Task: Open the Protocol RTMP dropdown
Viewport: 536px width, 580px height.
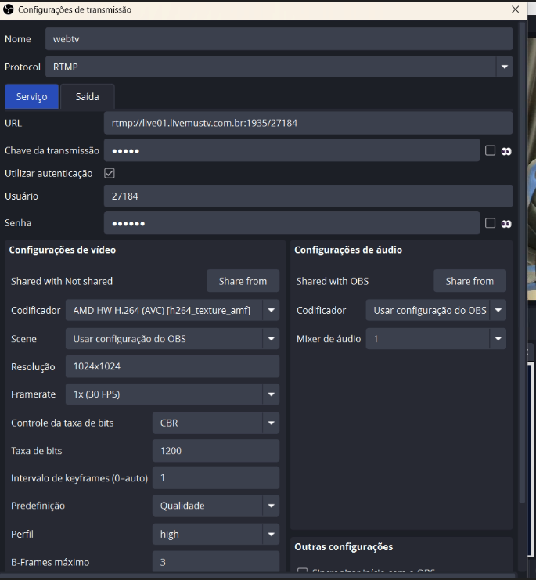Action: [278, 67]
